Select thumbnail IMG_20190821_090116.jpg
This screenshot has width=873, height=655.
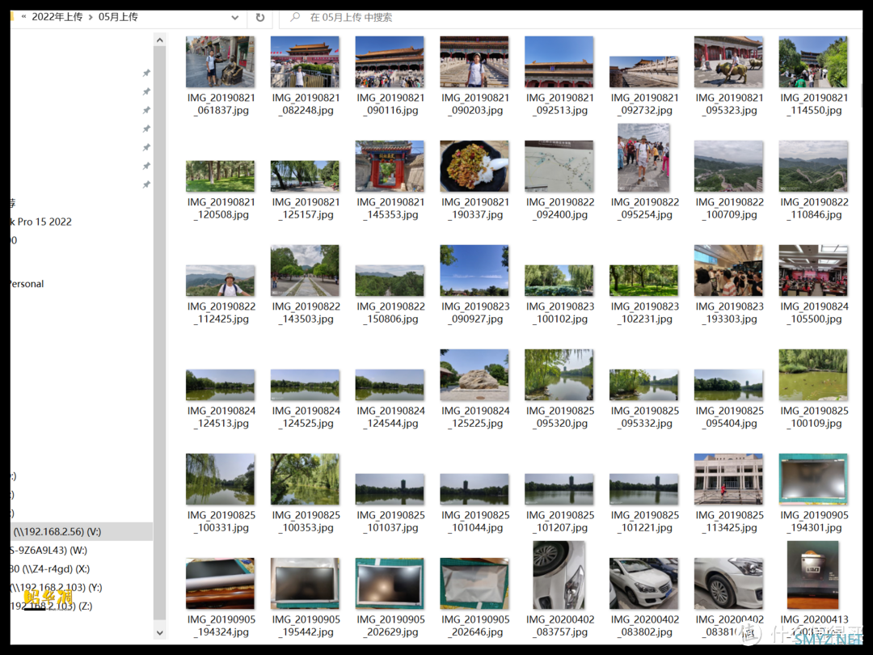(390, 61)
